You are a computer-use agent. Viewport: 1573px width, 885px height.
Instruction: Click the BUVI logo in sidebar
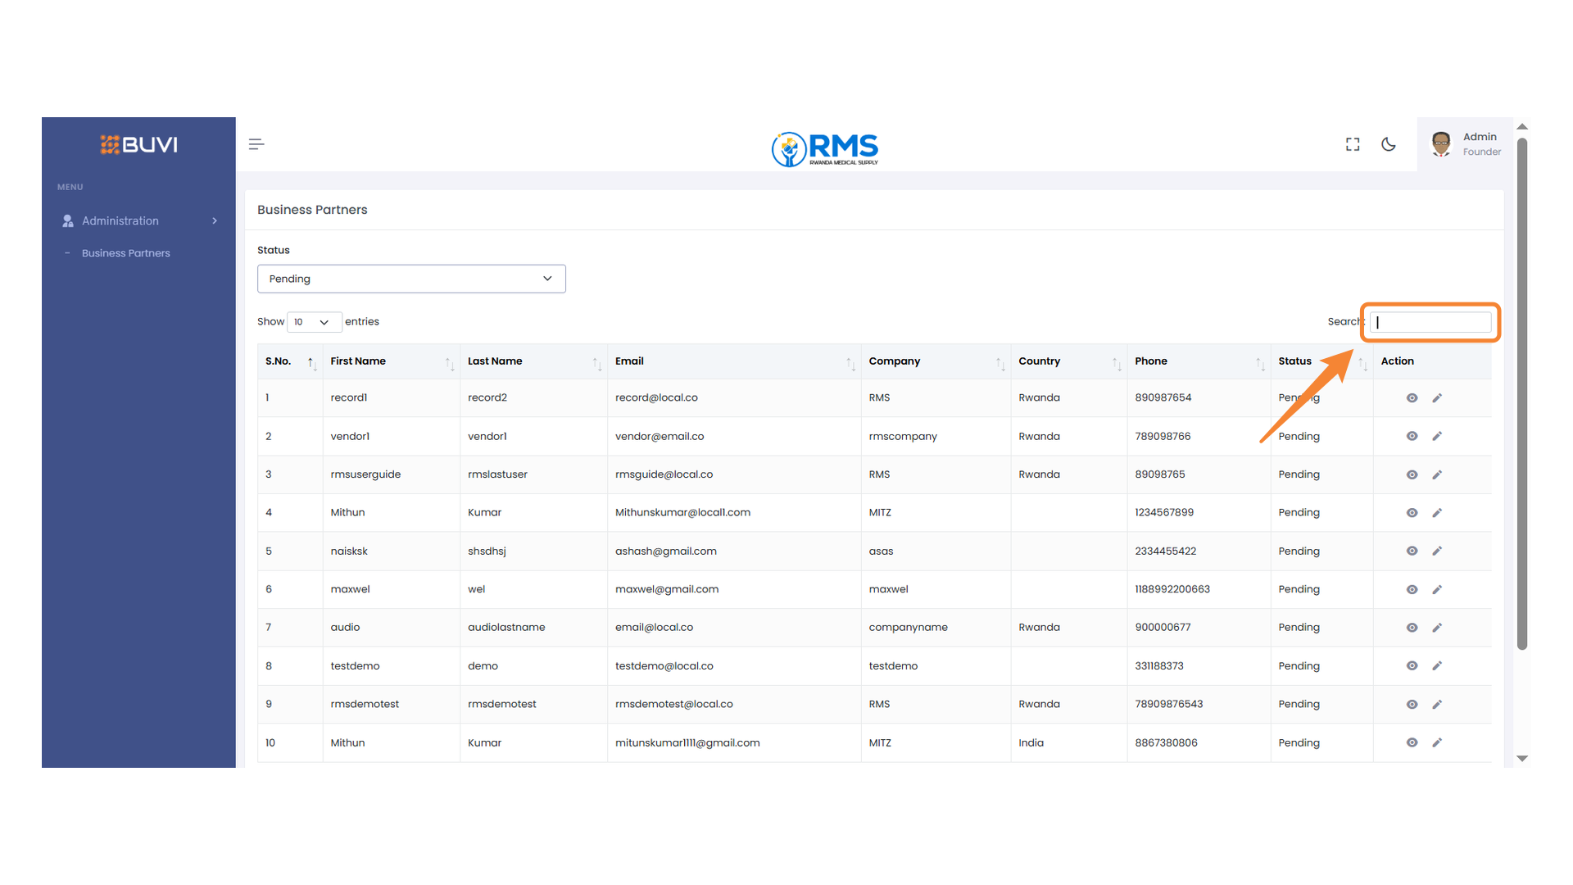pos(138,145)
